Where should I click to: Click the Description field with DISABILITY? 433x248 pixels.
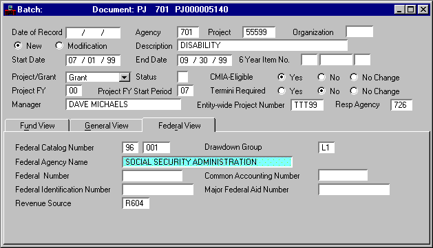tap(262, 45)
